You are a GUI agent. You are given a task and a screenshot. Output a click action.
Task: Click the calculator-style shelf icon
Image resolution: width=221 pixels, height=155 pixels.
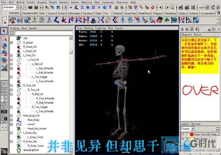(x=159, y=20)
